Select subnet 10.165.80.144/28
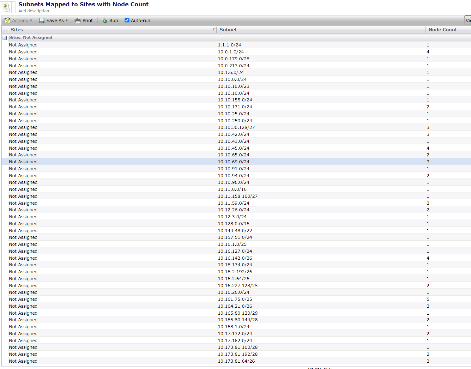The height and width of the screenshot is (369, 471). pyautogui.click(x=238, y=320)
